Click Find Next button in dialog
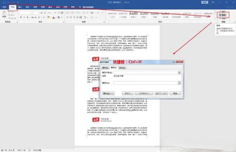Image resolution: width=236 pixels, height=152 pixels. tap(161, 93)
